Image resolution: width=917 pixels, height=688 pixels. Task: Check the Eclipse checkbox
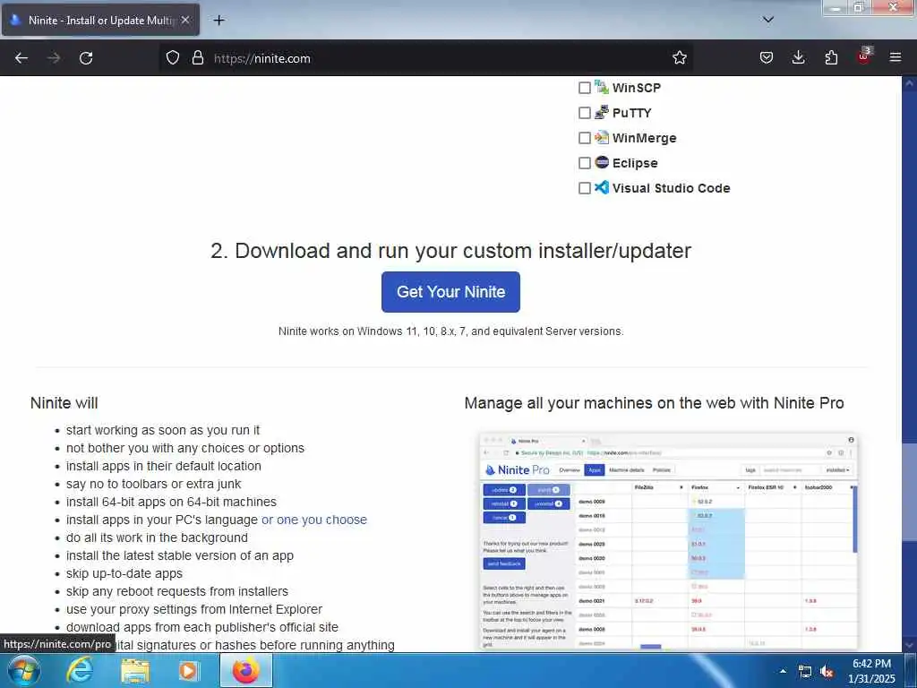pos(584,163)
